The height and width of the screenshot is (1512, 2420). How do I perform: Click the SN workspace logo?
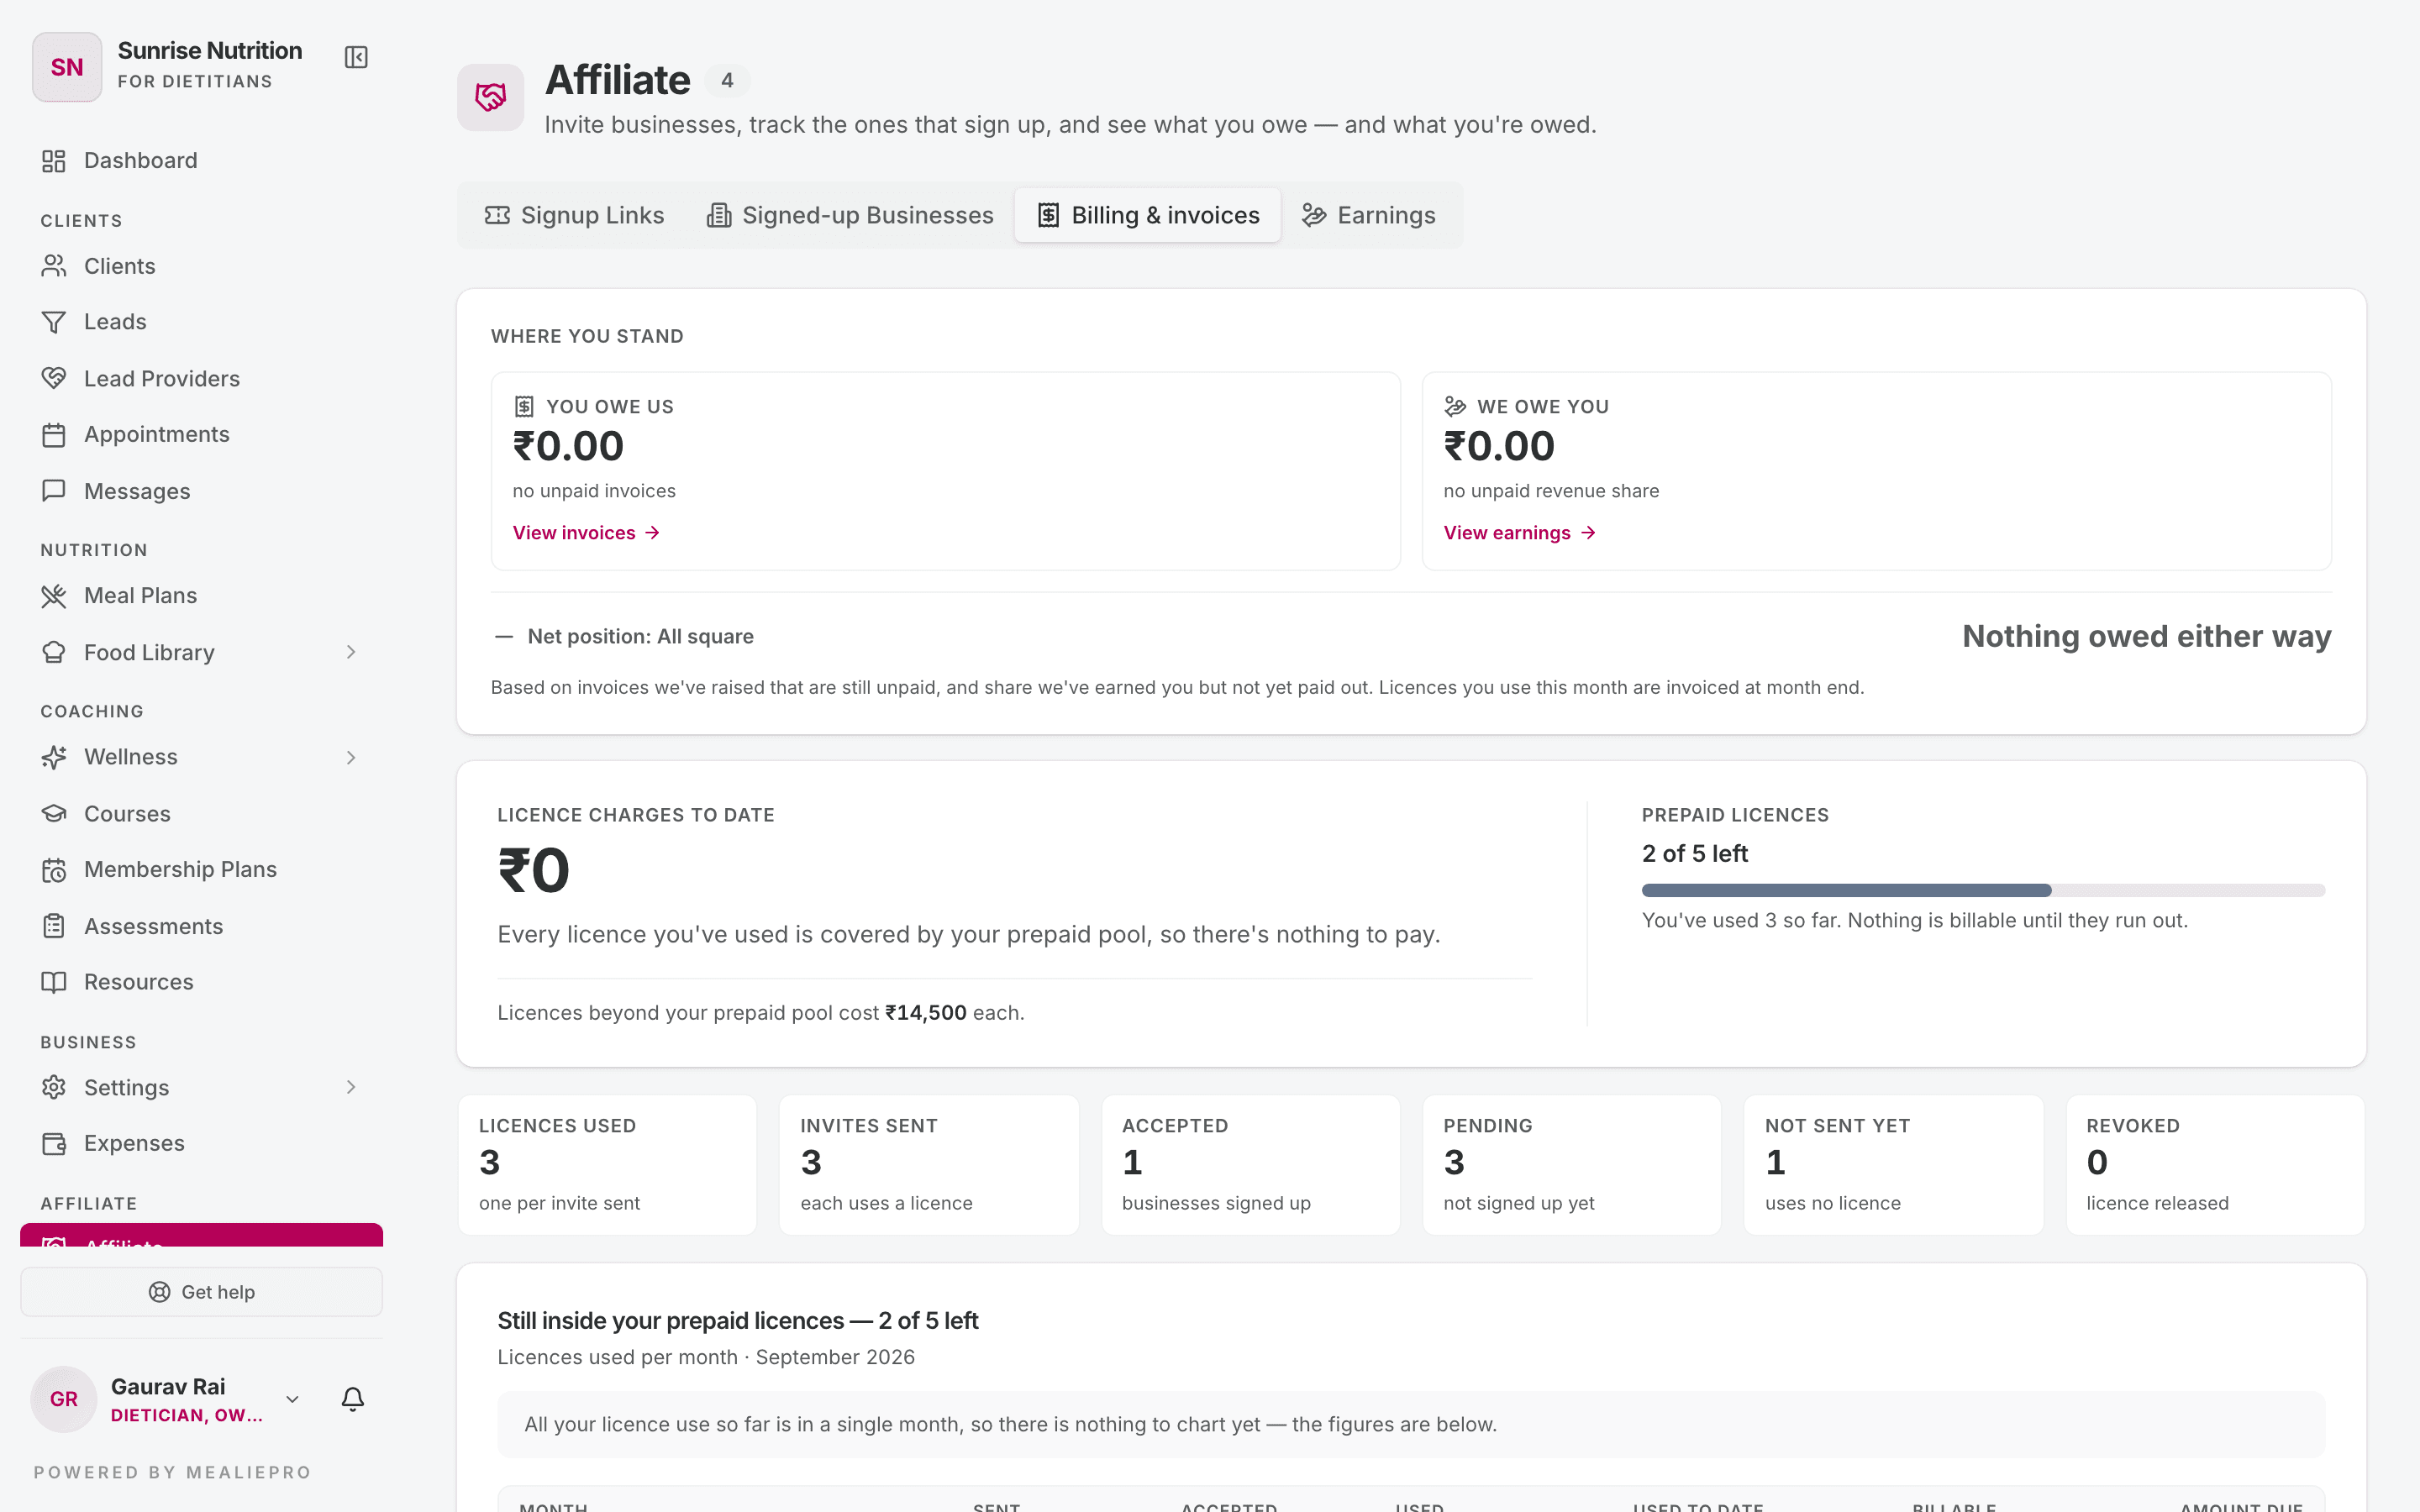[x=67, y=67]
